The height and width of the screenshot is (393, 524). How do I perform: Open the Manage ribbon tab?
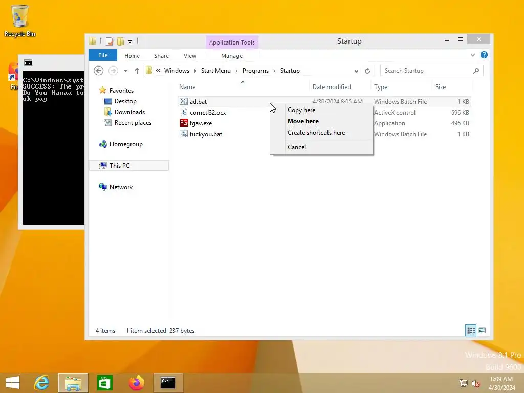(x=232, y=56)
